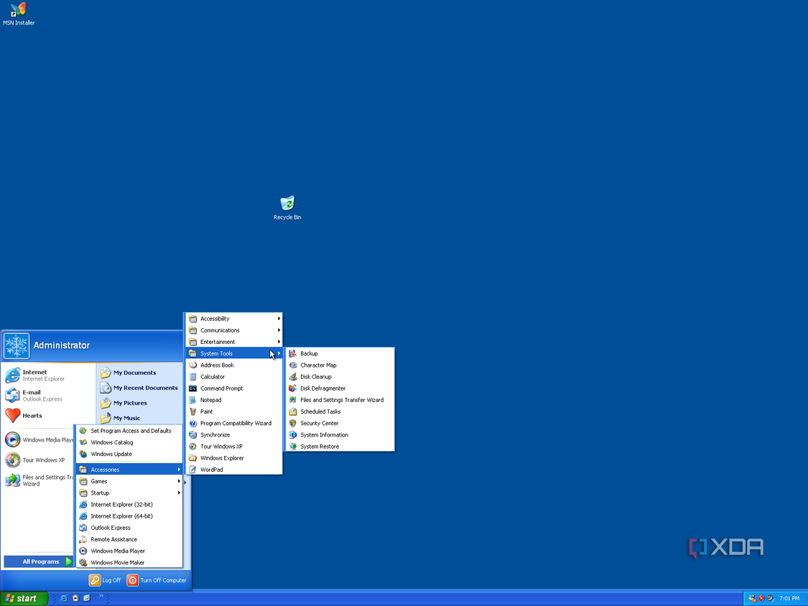This screenshot has height=606, width=808.
Task: Expand quick launch overflow chevron
Action: point(101,596)
